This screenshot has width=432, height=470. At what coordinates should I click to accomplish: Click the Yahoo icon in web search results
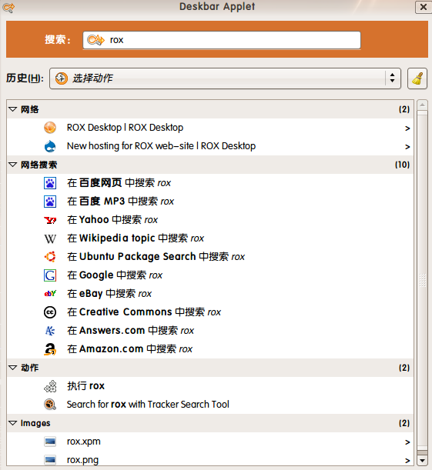click(50, 220)
